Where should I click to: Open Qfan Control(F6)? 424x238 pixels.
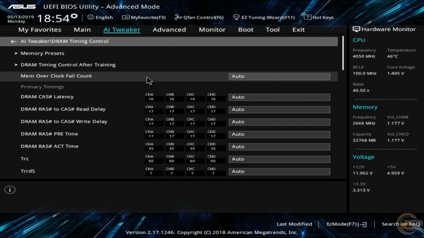coord(199,17)
